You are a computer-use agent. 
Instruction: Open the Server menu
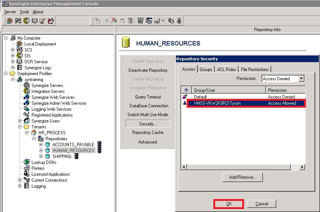point(10,12)
